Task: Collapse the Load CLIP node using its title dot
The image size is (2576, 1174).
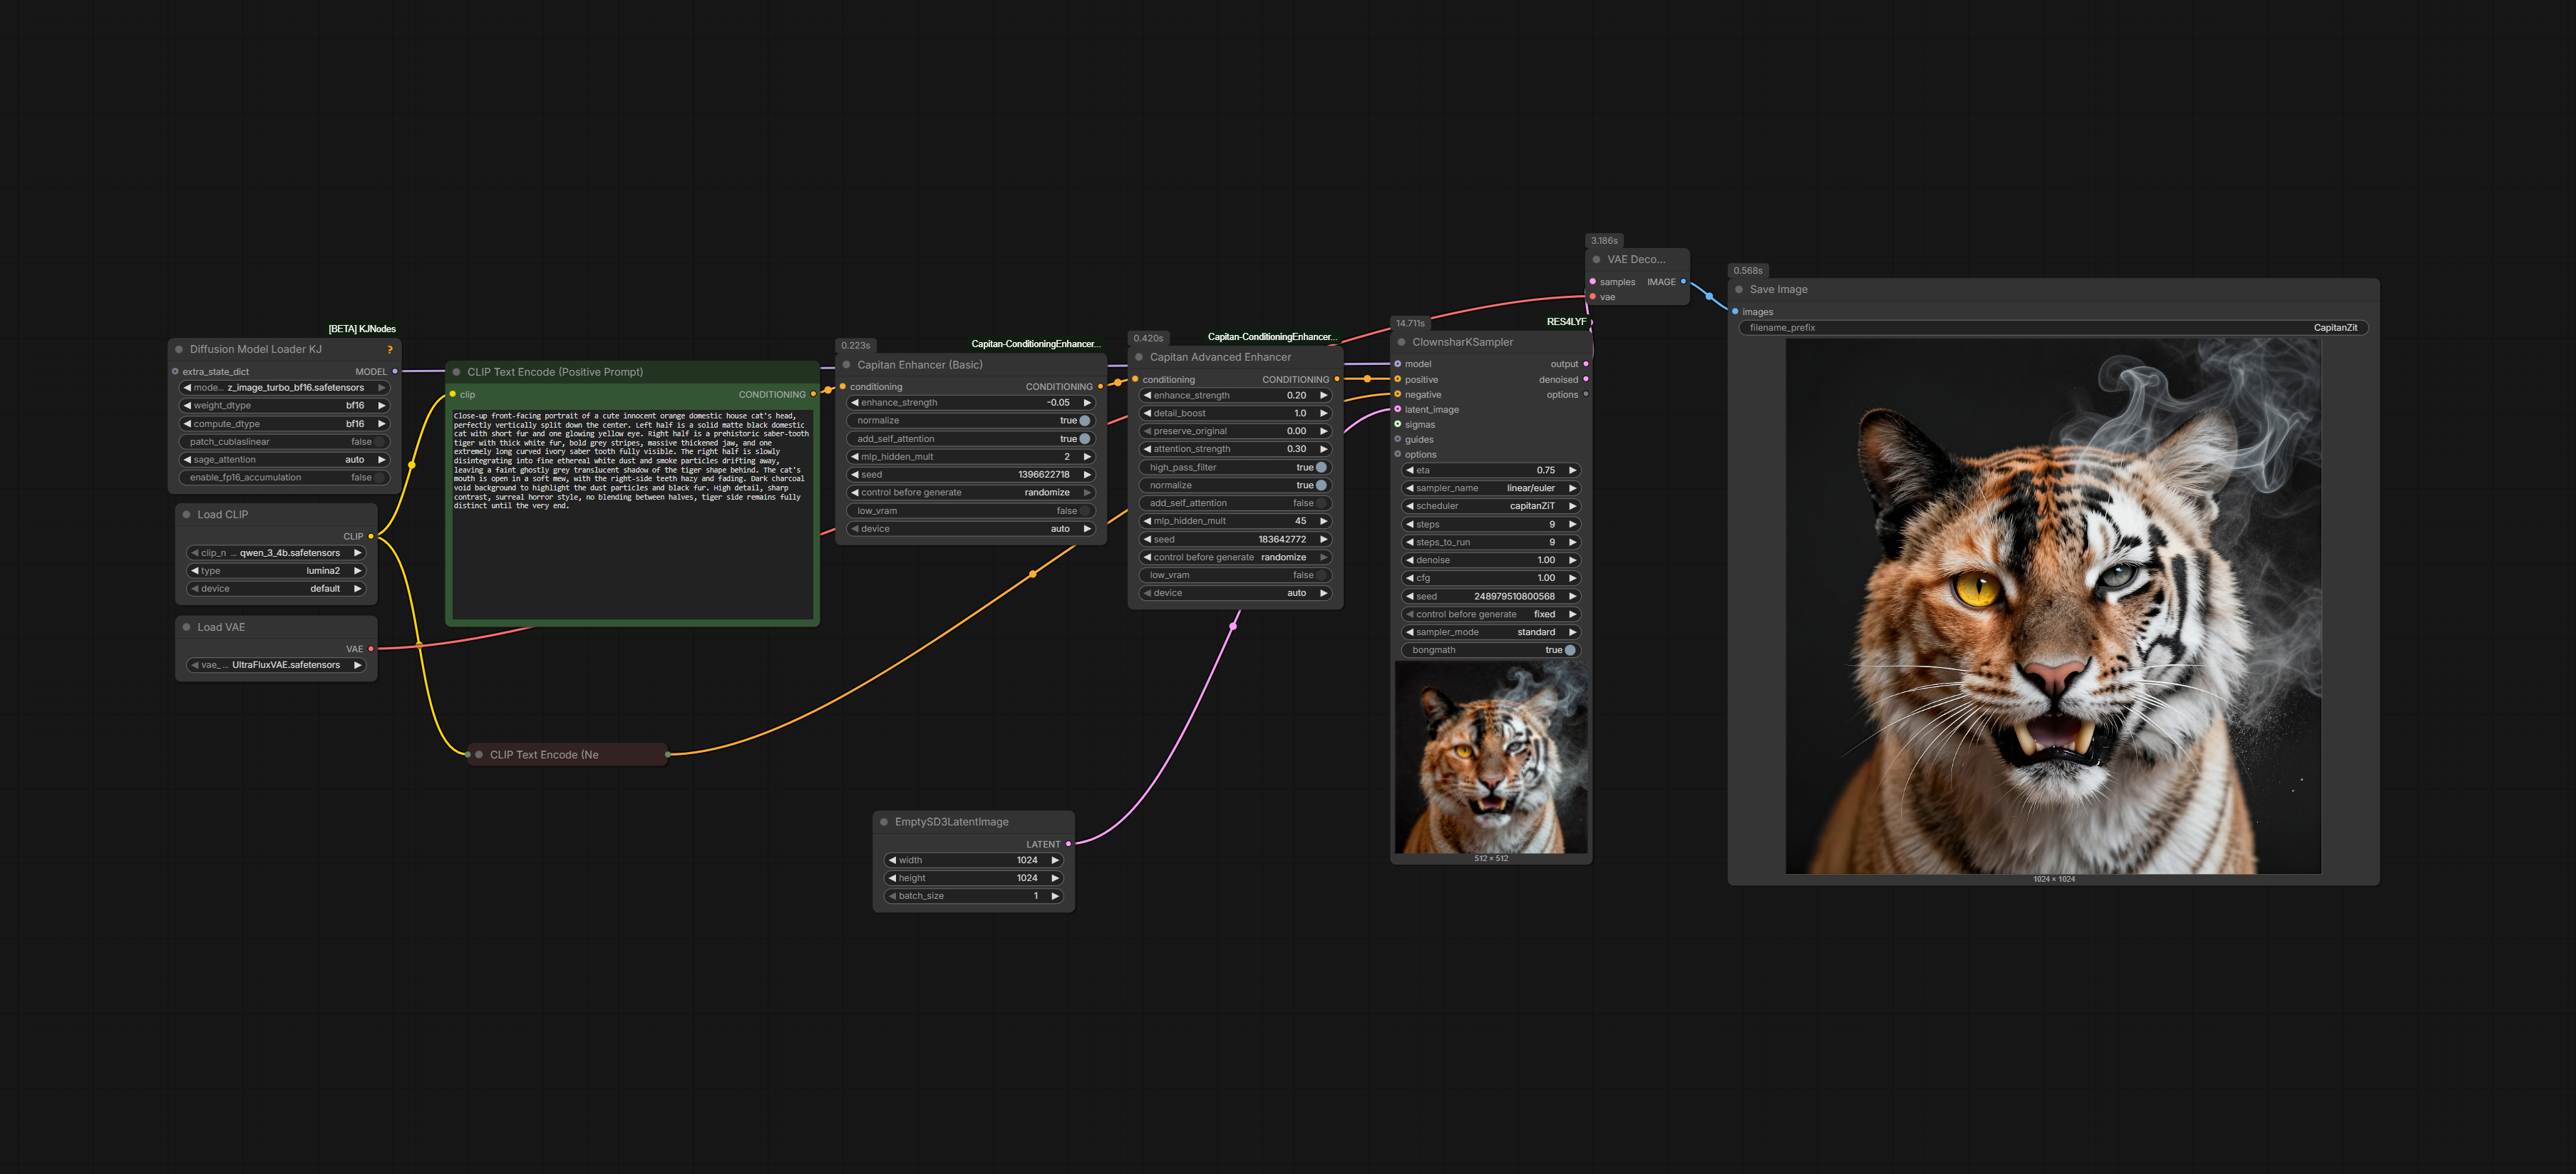Action: click(x=186, y=515)
